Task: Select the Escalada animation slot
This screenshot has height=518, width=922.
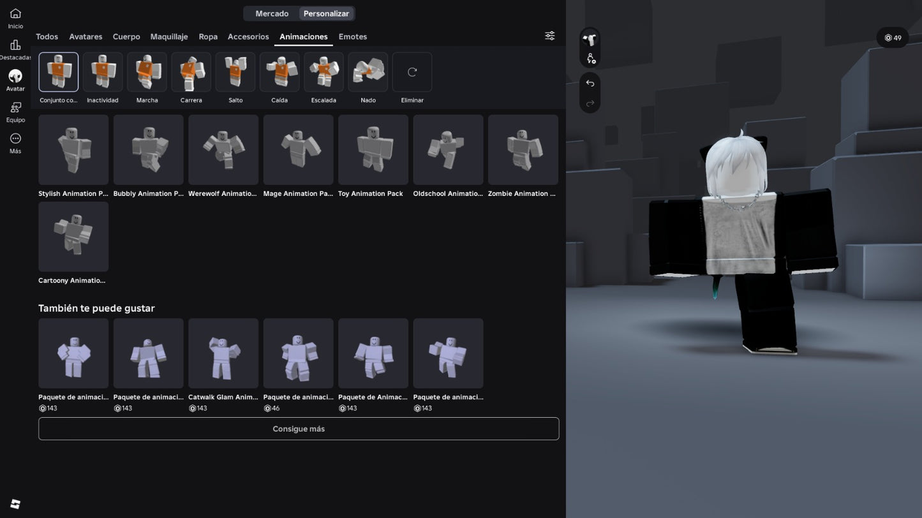Action: 323,72
